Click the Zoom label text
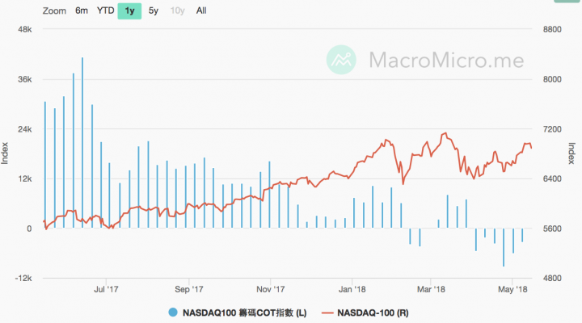 pyautogui.click(x=54, y=10)
